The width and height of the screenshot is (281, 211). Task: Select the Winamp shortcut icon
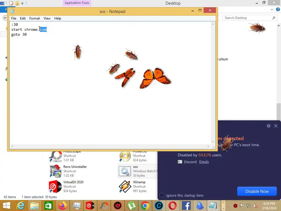(125, 187)
